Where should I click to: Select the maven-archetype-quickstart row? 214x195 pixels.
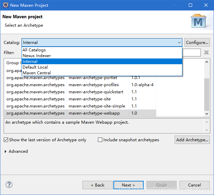click(x=80, y=92)
